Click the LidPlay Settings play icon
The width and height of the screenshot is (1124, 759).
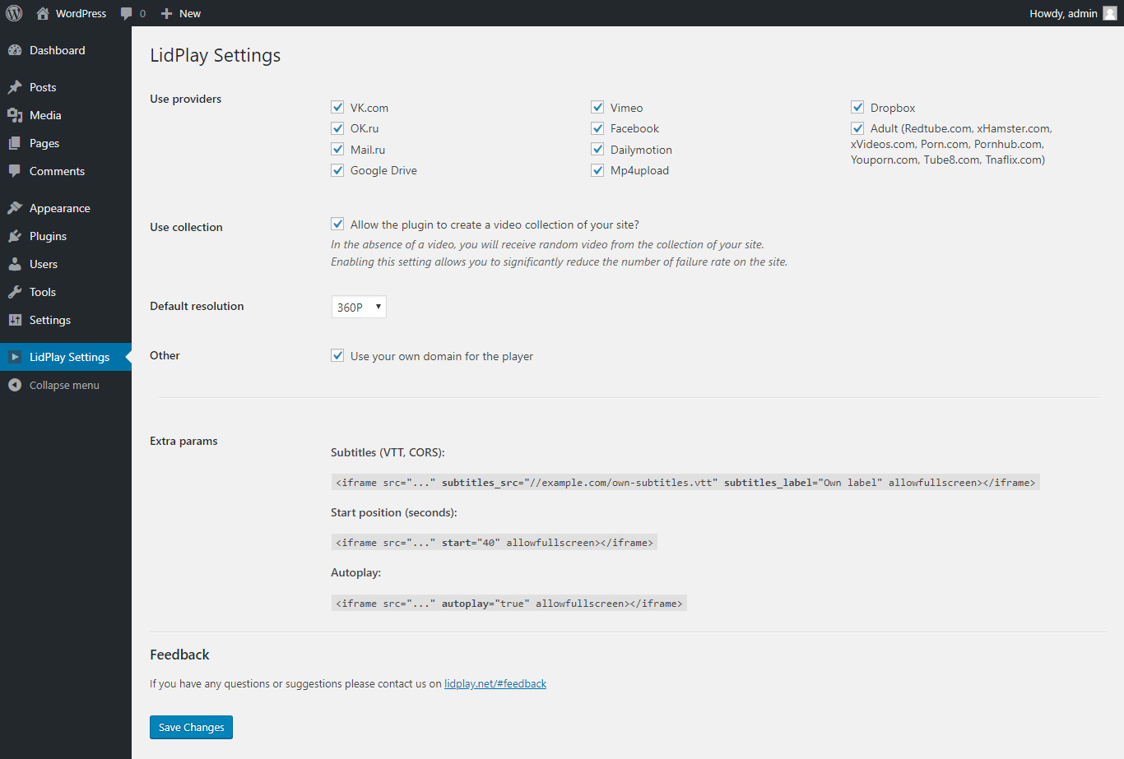click(x=15, y=357)
